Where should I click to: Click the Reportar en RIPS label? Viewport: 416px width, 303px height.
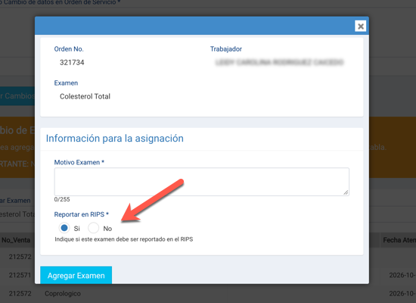(82, 214)
